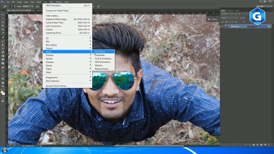
Task: Toggle pixel layers filter in Layers panel
Action: click(236, 14)
